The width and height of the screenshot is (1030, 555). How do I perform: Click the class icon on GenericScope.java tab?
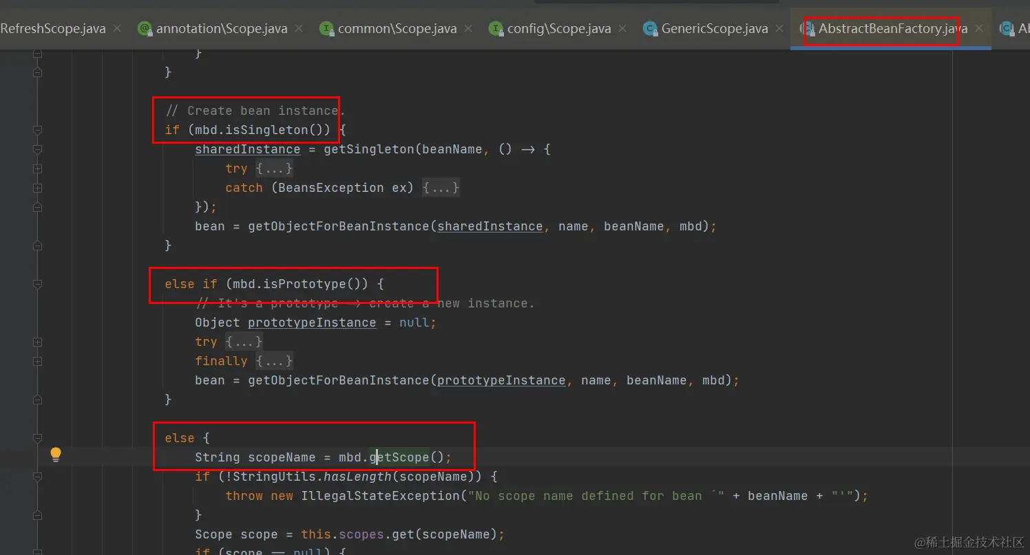pyautogui.click(x=649, y=29)
